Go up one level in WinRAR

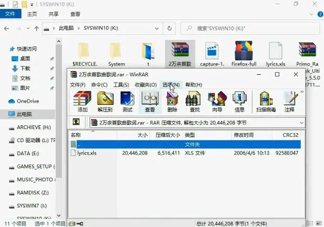click(x=76, y=122)
